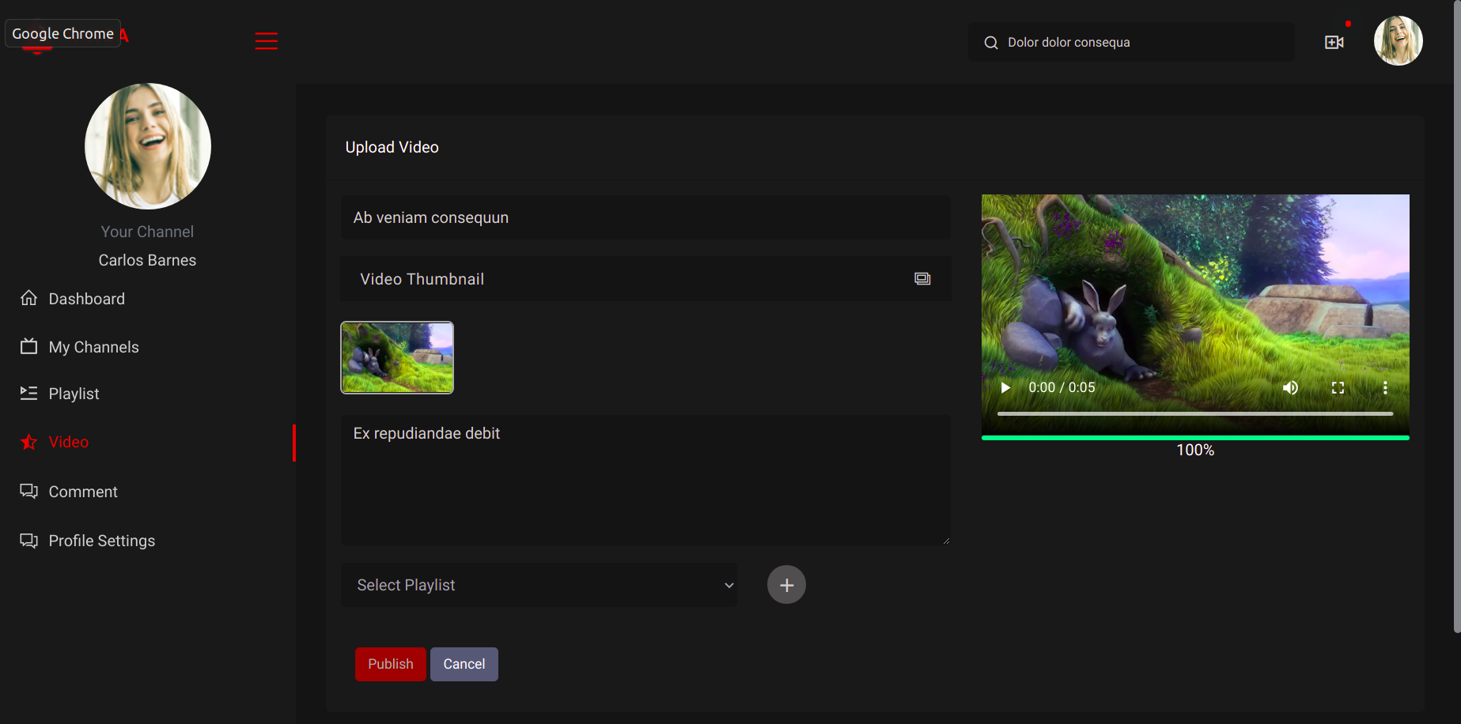Viewport: 1461px width, 724px height.
Task: Enter fullscreen on the video preview
Action: (1338, 388)
